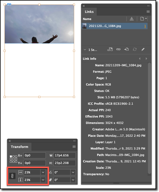Click the Relink chain icon in Links panel
The image size is (159, 192).
[118, 49]
